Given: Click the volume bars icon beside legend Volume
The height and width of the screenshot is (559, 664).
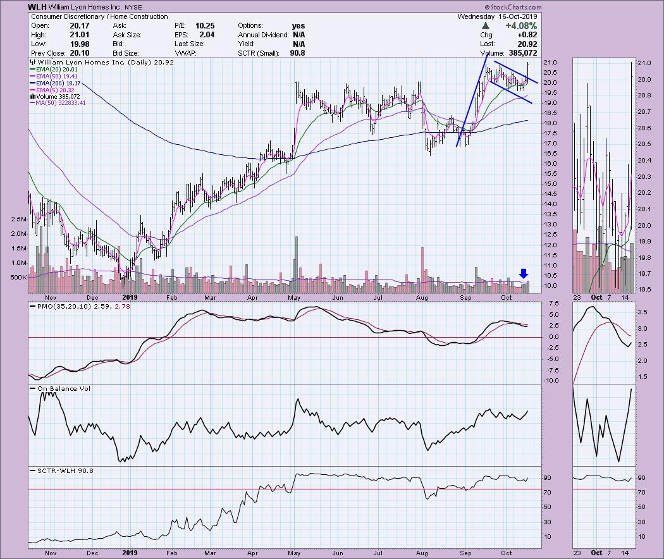Looking at the screenshot, I should pyautogui.click(x=32, y=97).
